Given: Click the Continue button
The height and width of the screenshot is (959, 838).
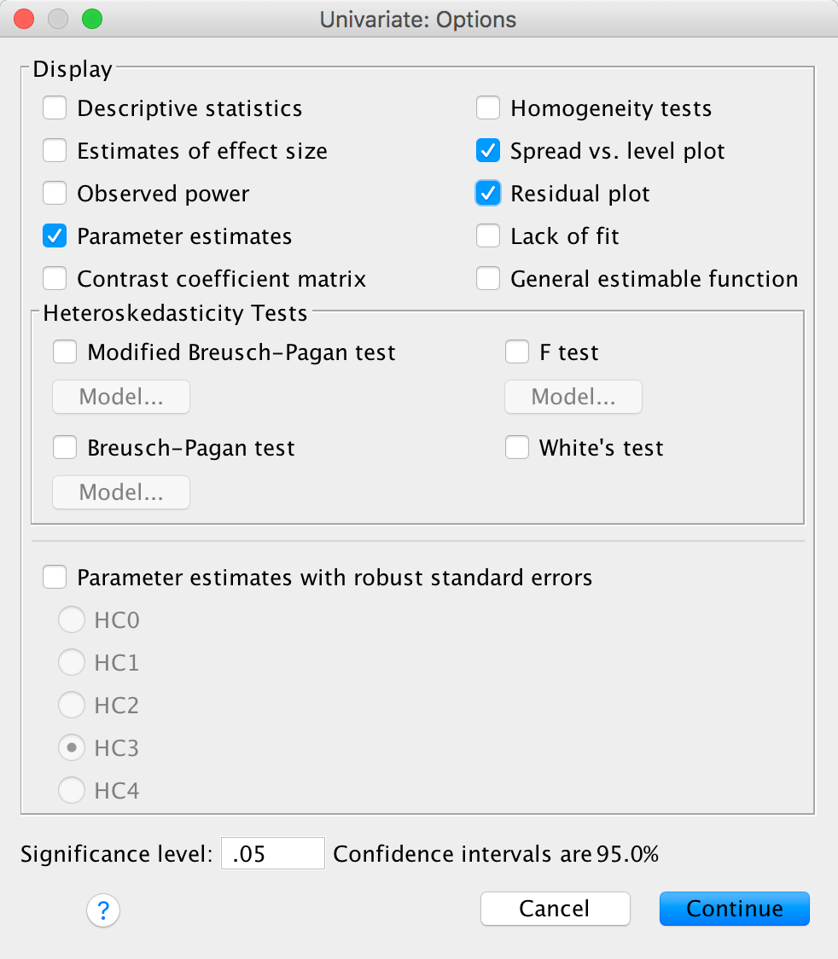Looking at the screenshot, I should point(734,909).
